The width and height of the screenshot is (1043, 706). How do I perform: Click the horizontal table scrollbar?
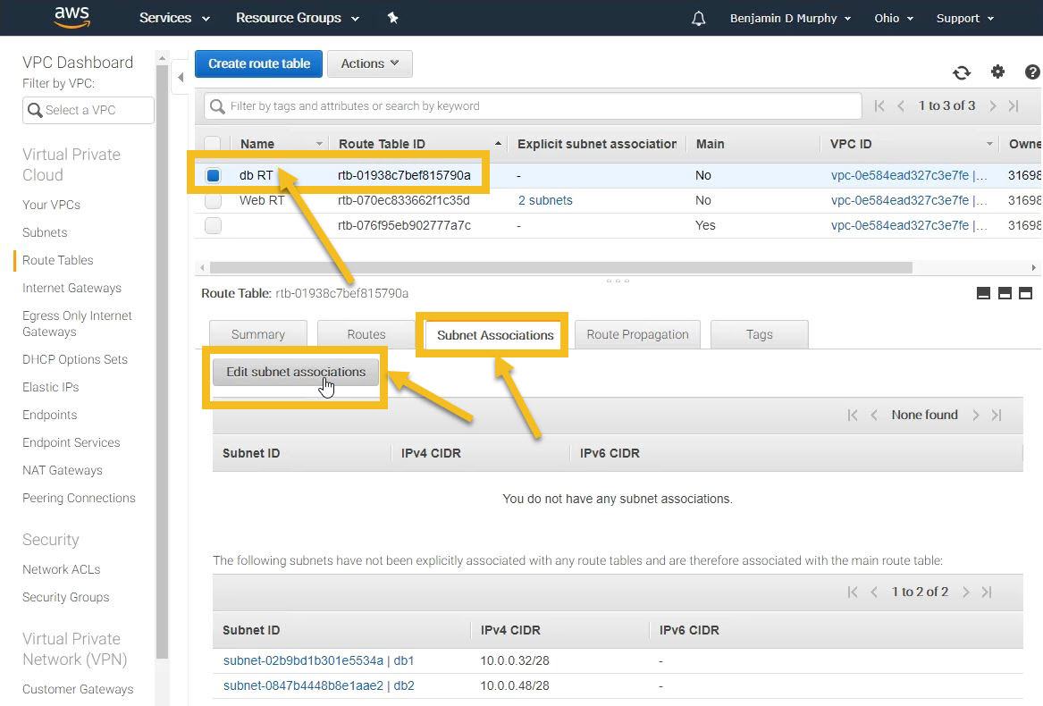tap(560, 267)
